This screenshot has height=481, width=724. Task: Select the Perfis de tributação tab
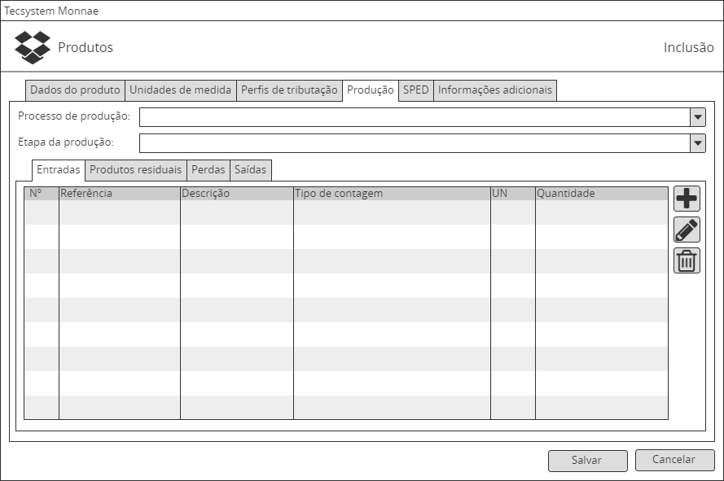(x=289, y=90)
